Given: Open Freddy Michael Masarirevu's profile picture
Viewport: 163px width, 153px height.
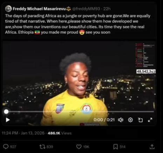Looking at the screenshot, I should 8,9.
